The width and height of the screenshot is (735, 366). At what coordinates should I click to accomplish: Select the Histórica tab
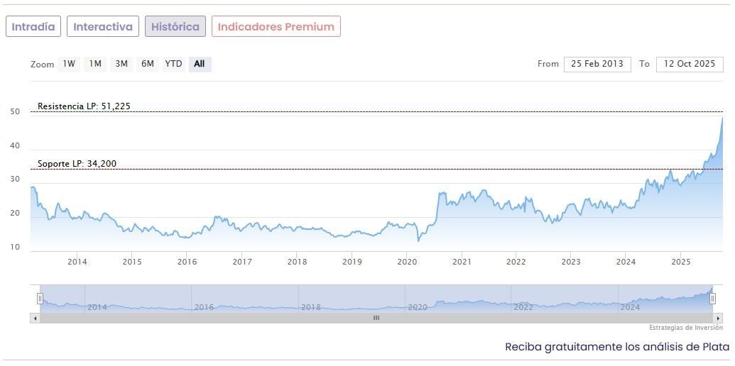tap(175, 27)
